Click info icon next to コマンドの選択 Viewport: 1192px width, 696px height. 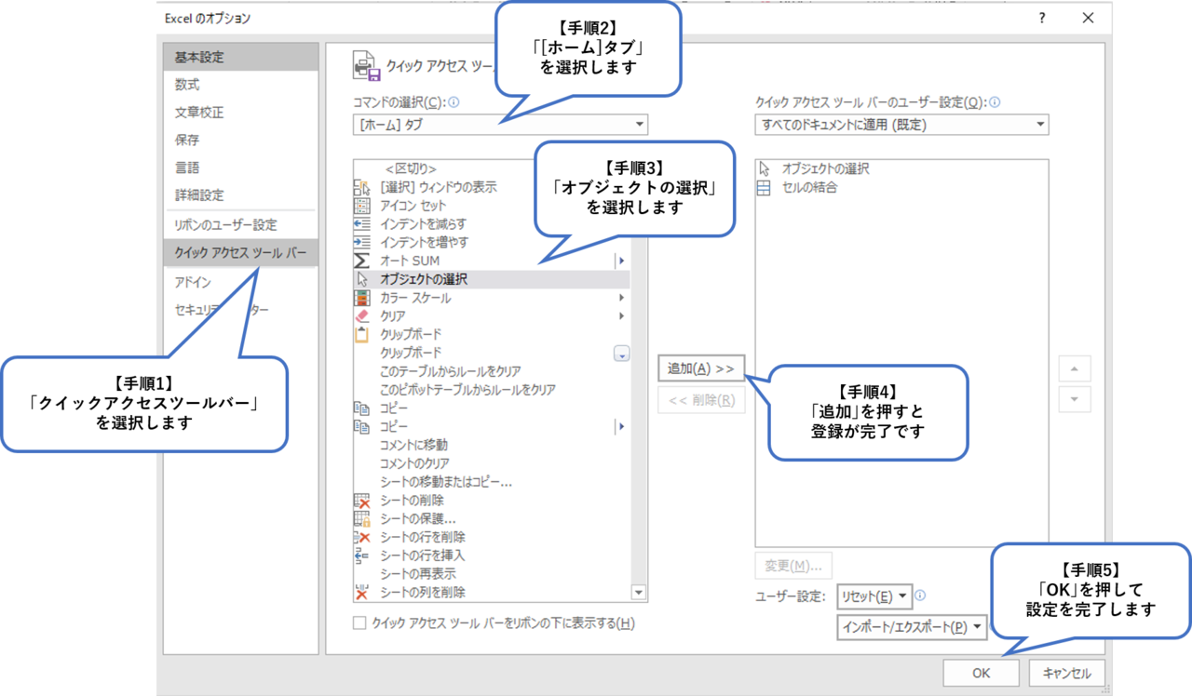(454, 103)
